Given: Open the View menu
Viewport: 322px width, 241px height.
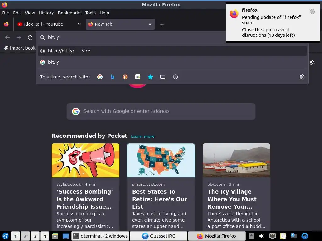Looking at the screenshot, I should coord(30,13).
